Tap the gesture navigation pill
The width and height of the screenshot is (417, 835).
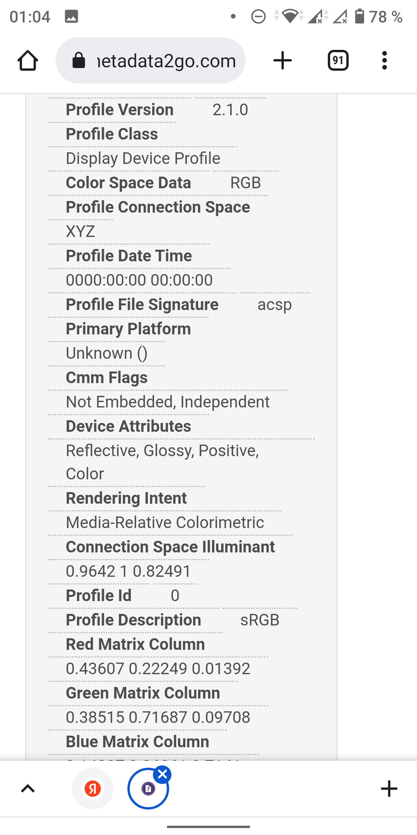[x=208, y=827]
